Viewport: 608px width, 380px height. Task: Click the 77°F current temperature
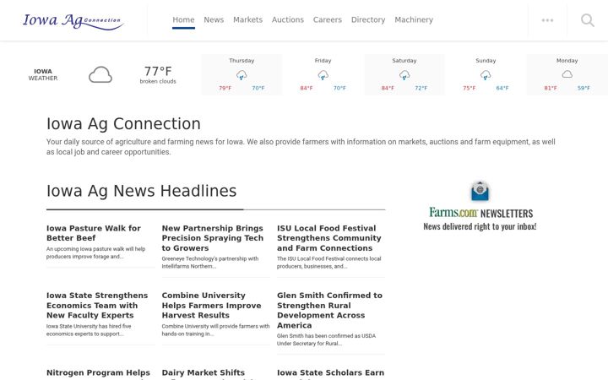(x=158, y=71)
